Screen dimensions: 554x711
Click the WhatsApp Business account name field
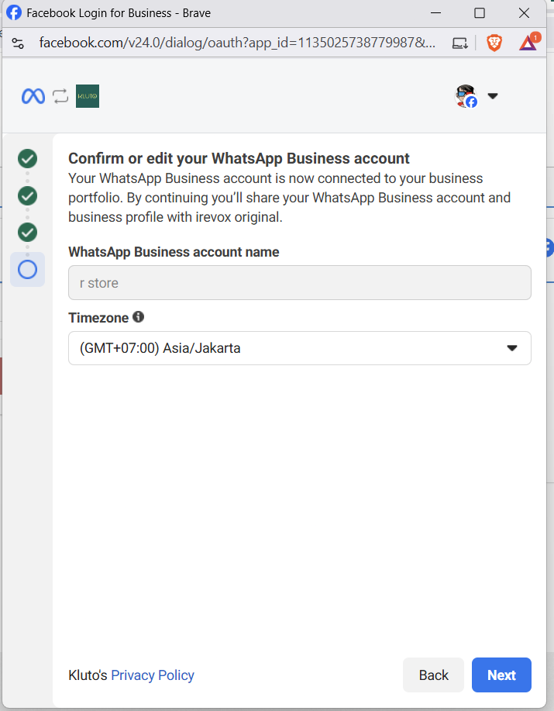pyautogui.click(x=300, y=283)
